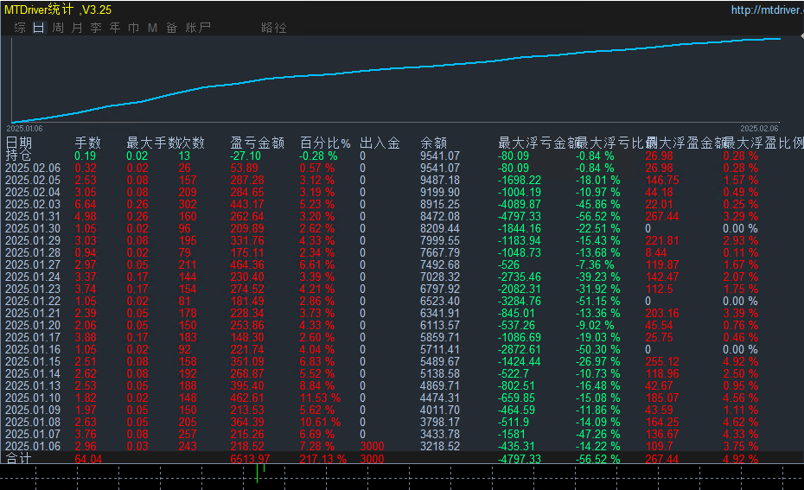The width and height of the screenshot is (804, 490).
Task: Switch to the 账户 (account) tab
Action: [198, 28]
